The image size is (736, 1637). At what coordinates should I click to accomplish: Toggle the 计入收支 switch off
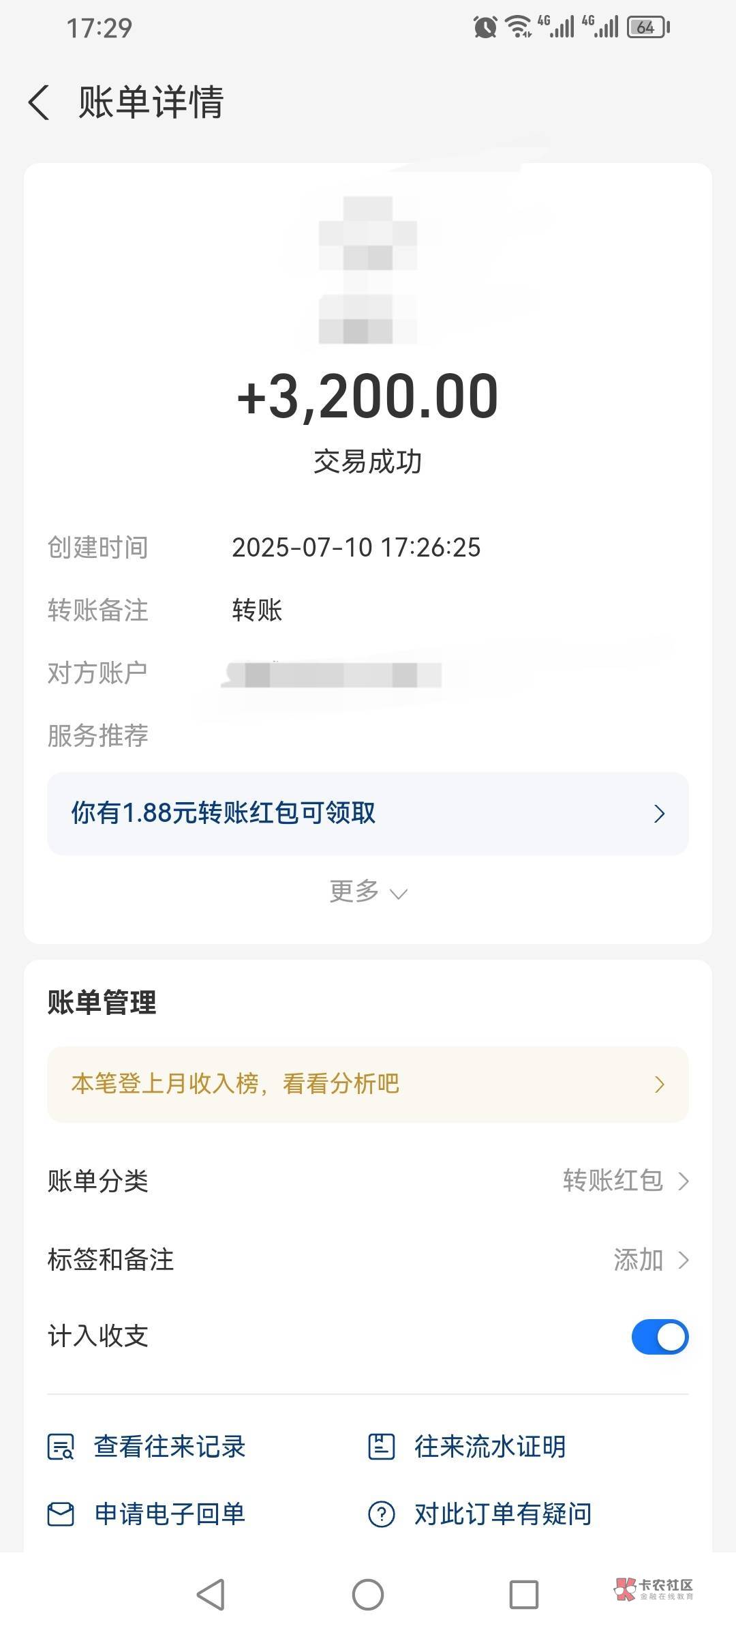point(659,1336)
